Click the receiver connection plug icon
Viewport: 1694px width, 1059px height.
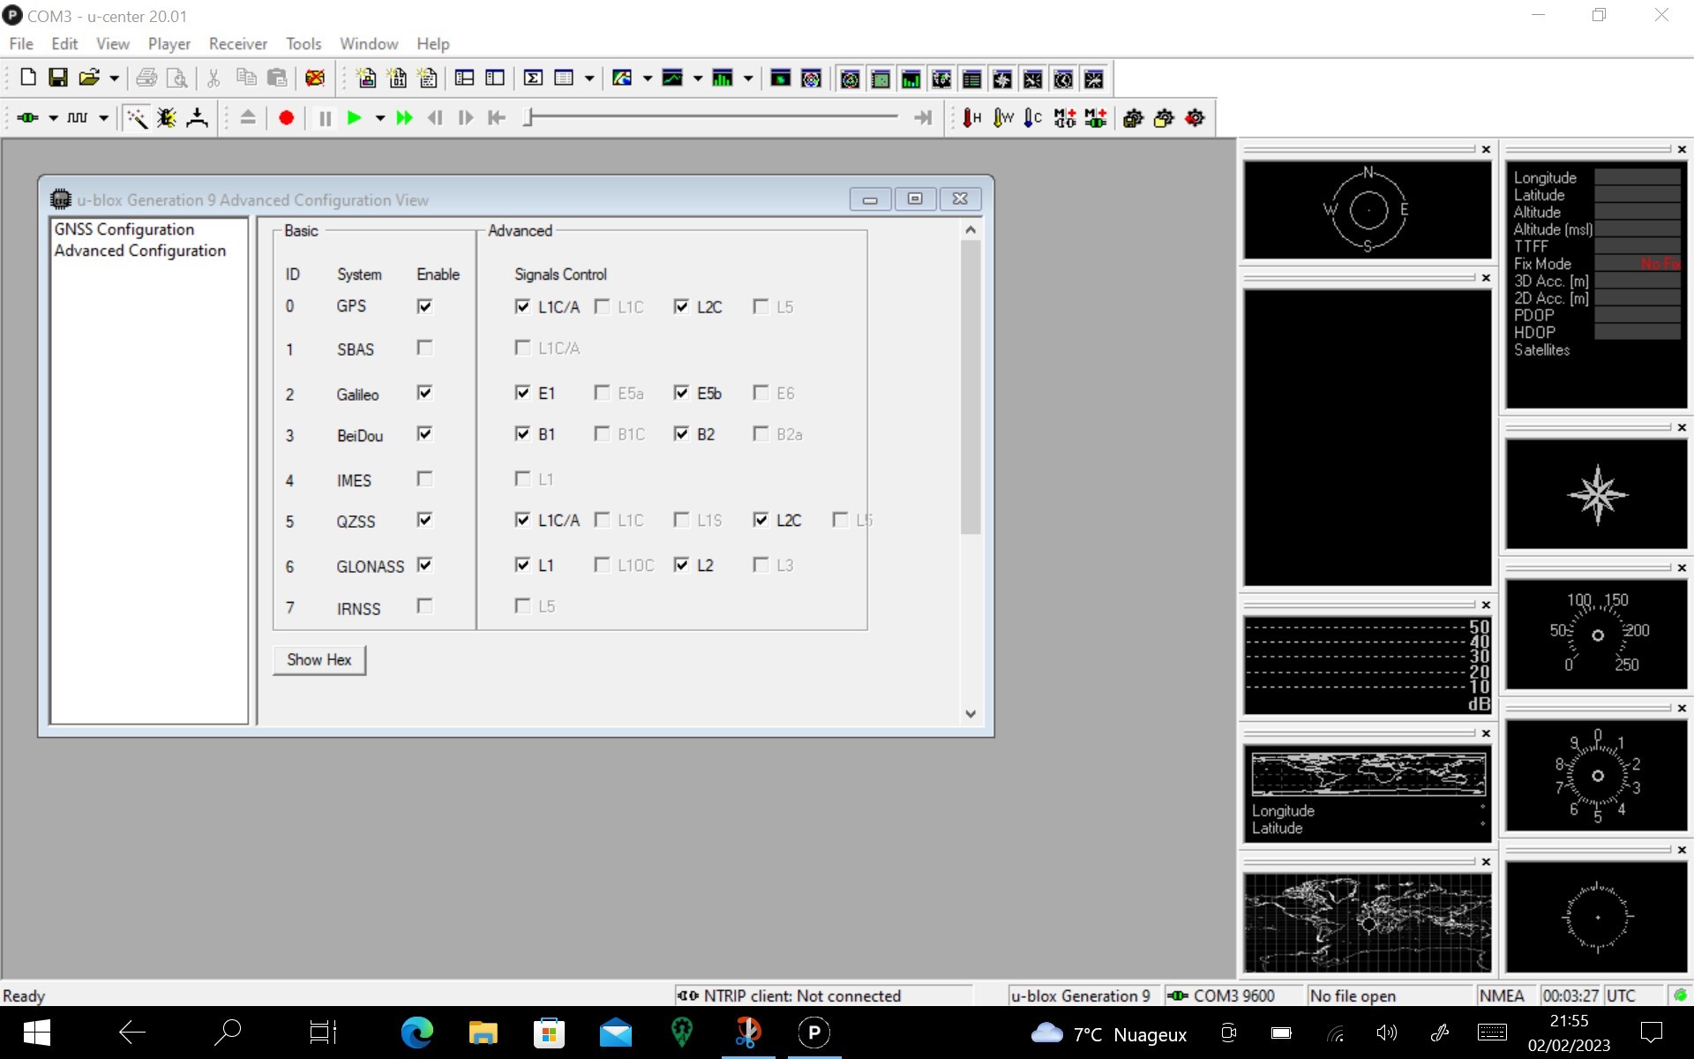tap(27, 117)
